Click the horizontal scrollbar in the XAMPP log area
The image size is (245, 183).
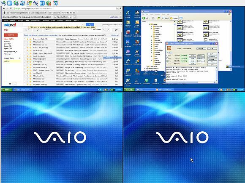click(191, 82)
